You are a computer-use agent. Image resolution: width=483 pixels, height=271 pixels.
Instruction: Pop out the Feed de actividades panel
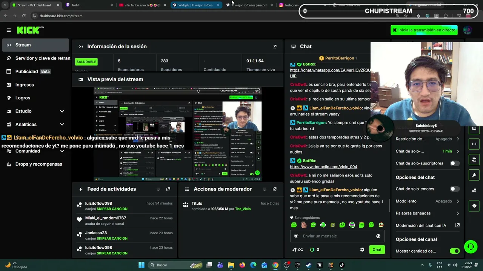pyautogui.click(x=168, y=189)
